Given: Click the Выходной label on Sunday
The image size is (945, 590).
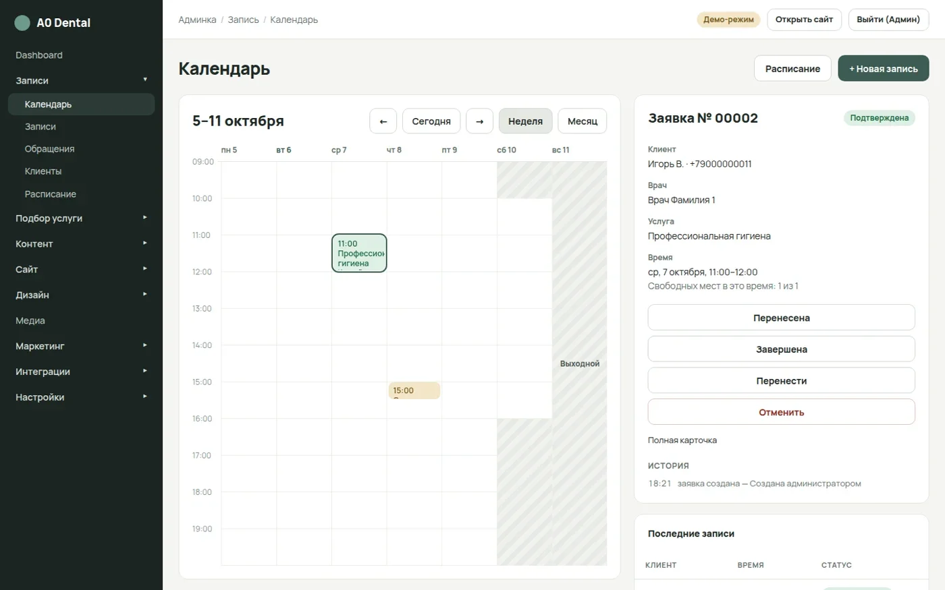Looking at the screenshot, I should (580, 363).
